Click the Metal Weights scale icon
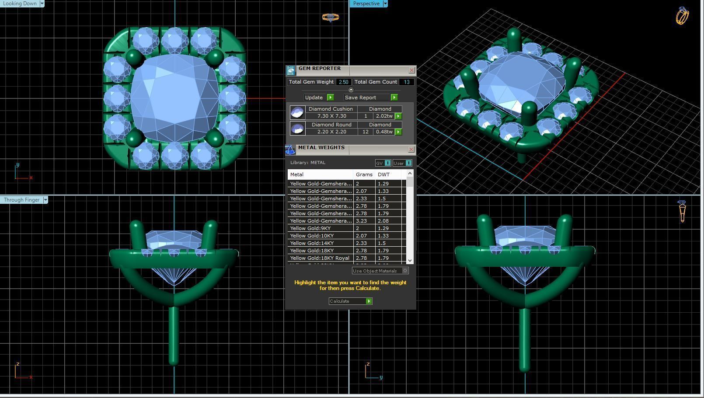The height and width of the screenshot is (398, 704). tap(290, 150)
